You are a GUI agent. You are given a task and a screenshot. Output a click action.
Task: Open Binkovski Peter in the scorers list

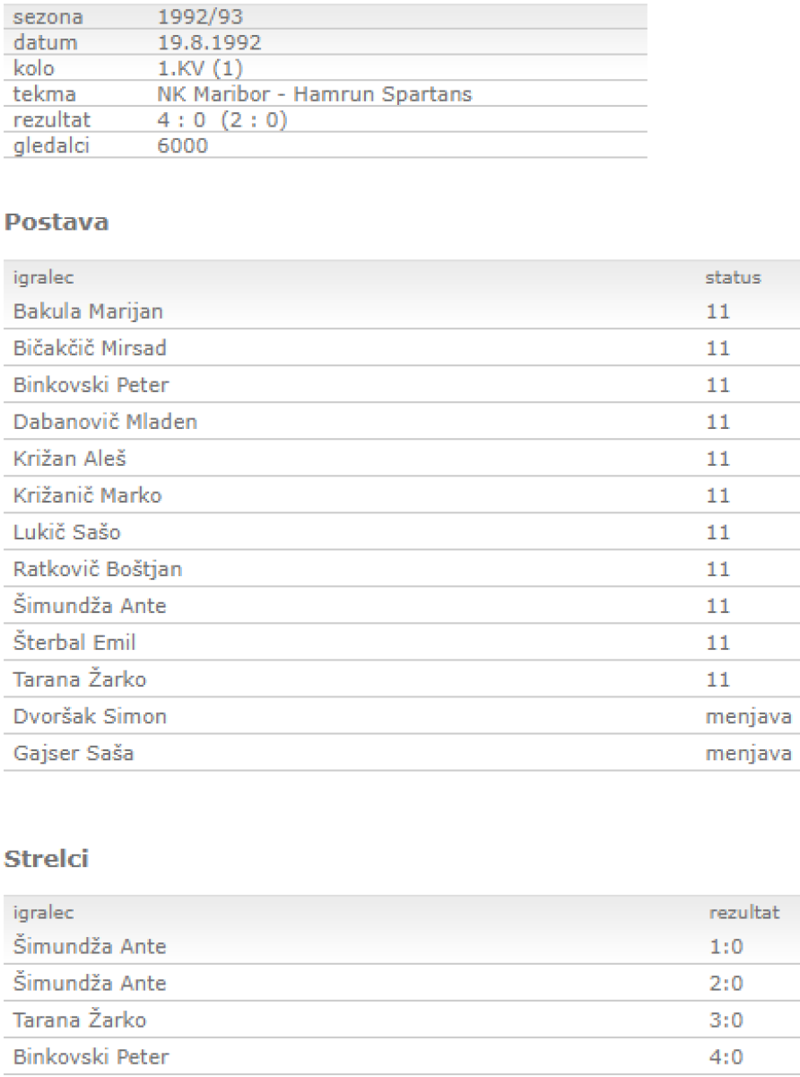click(x=91, y=1057)
